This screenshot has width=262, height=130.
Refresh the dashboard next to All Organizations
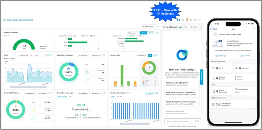(x=158, y=26)
